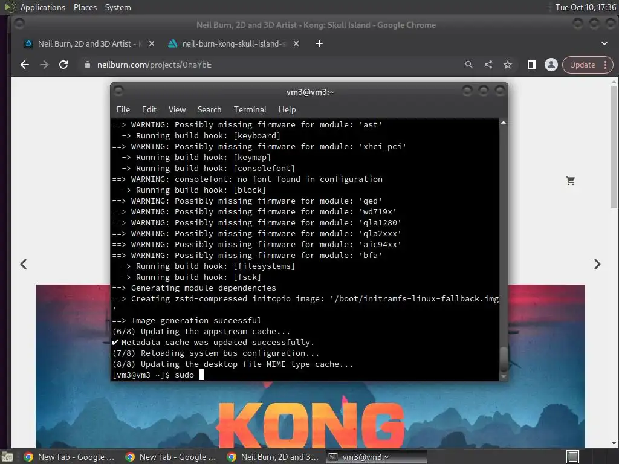Click the Kong poster image
The image size is (619, 464).
(310, 414)
